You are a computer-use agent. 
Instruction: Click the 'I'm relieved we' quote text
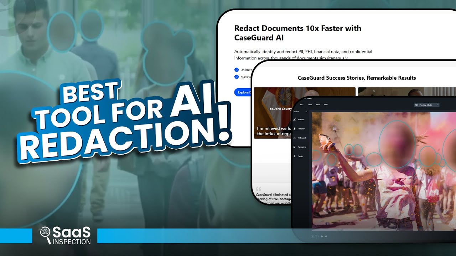274,131
